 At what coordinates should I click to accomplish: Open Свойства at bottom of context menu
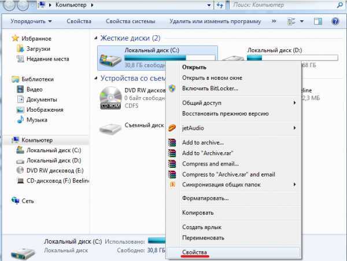pyautogui.click(x=234, y=252)
